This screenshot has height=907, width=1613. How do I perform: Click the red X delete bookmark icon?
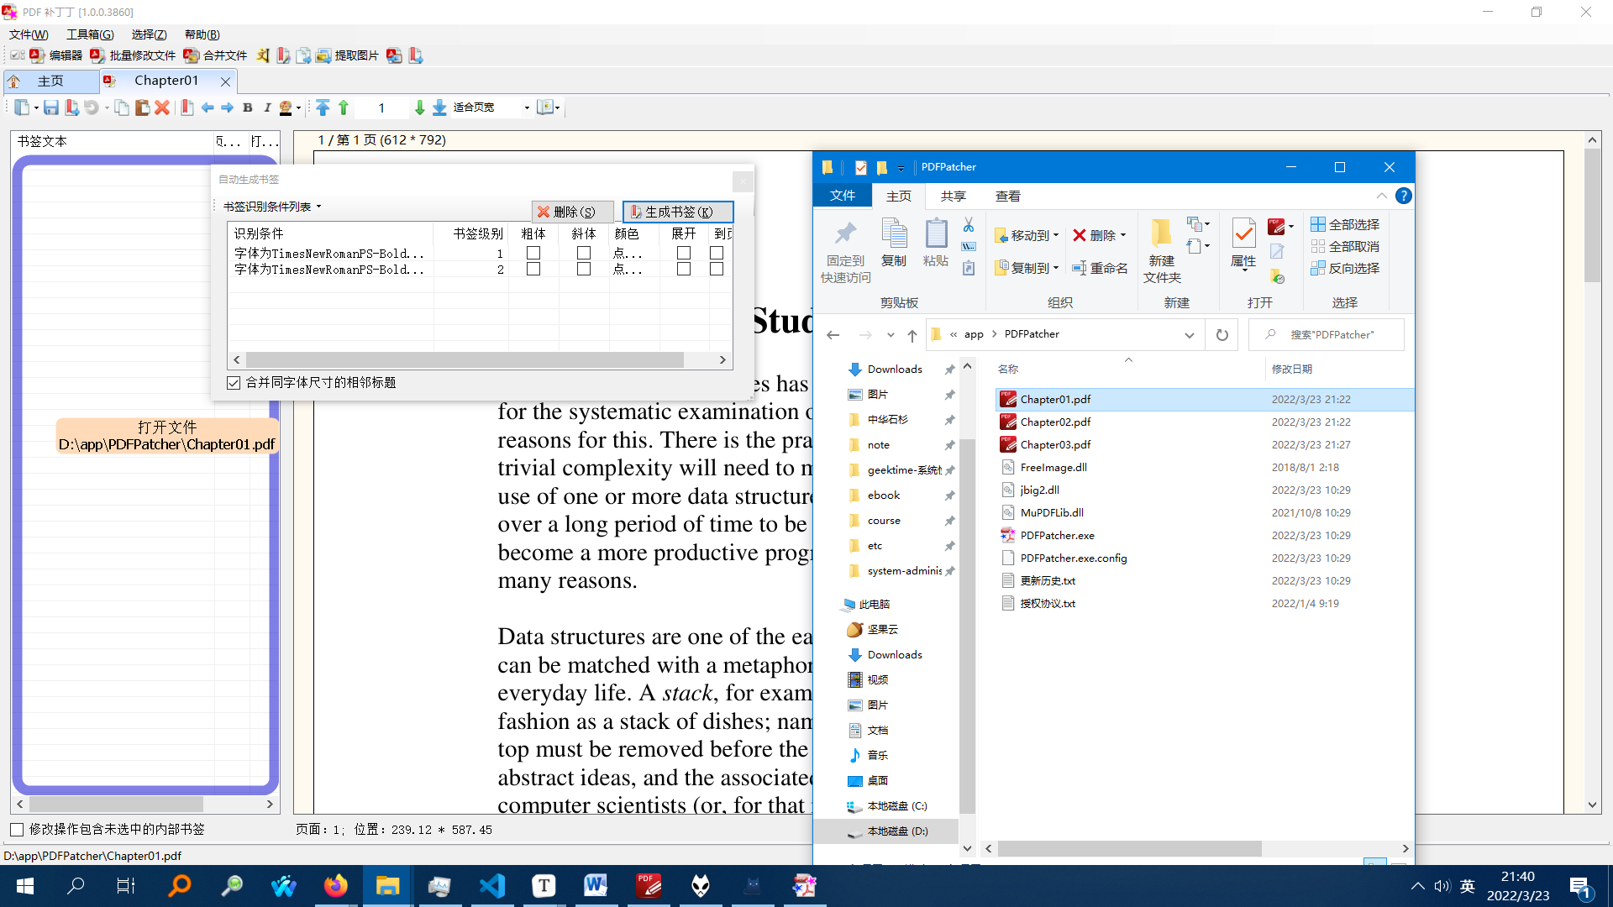click(x=162, y=107)
